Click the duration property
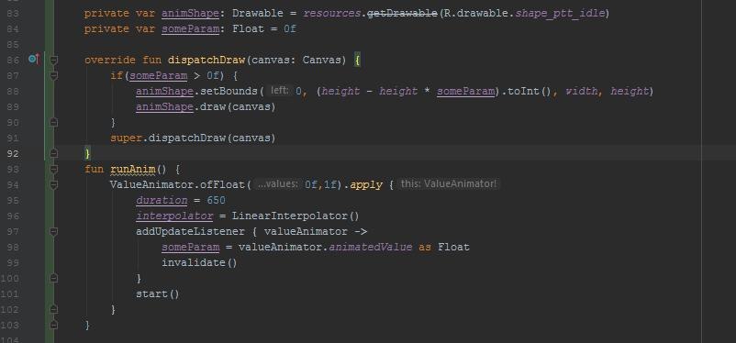The width and height of the screenshot is (736, 343). pyautogui.click(x=162, y=200)
